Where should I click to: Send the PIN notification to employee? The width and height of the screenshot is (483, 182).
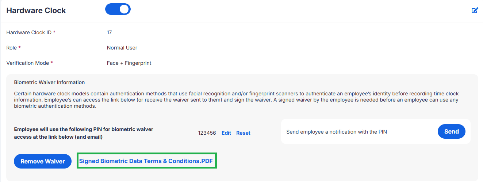click(451, 131)
